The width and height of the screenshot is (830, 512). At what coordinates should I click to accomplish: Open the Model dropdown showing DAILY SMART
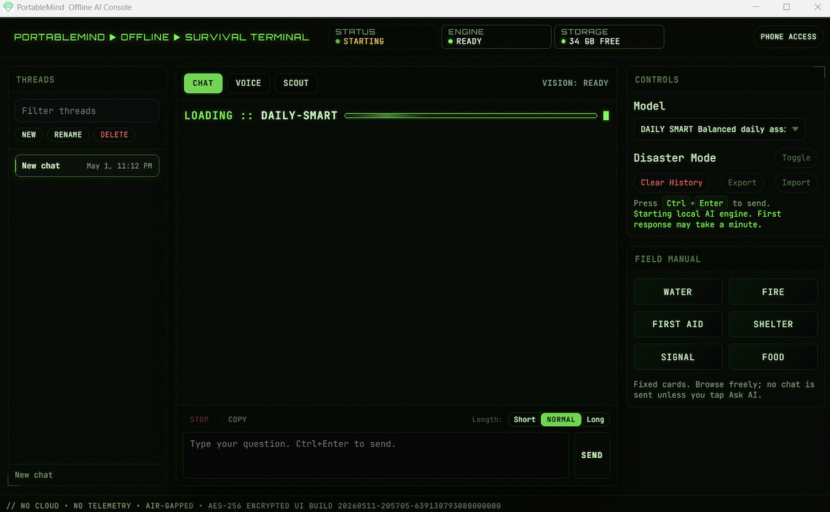pos(719,129)
